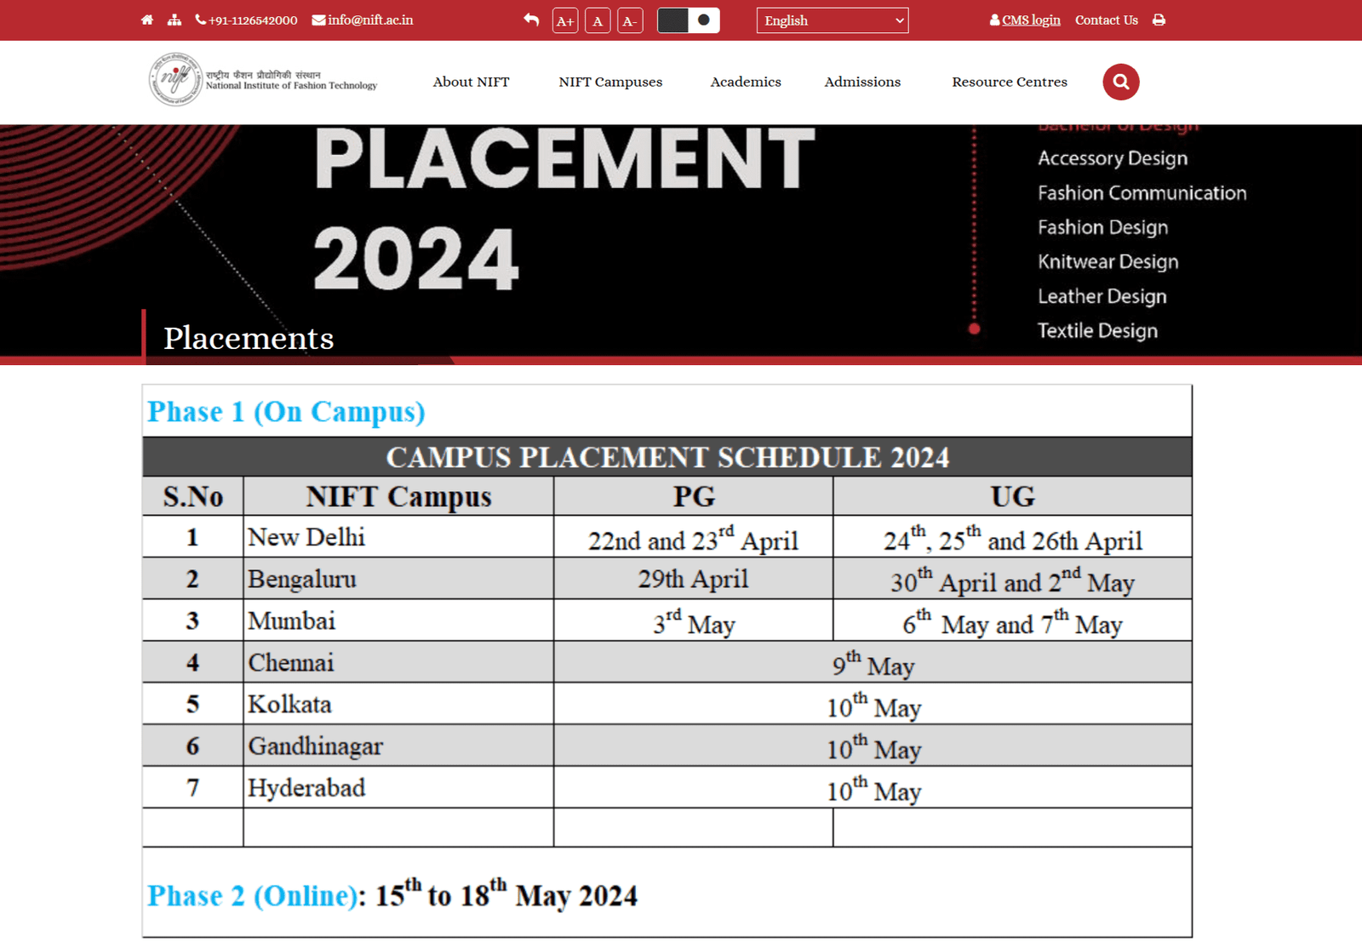Open the NIFT Campuses navigation item
This screenshot has width=1362, height=948.
[609, 82]
